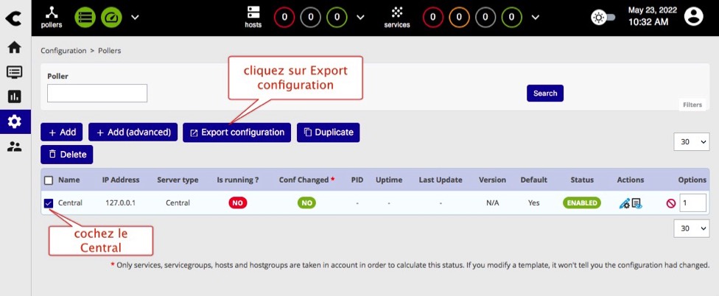719x296 pixels.
Task: Click the Export configuration button
Action: coord(236,133)
